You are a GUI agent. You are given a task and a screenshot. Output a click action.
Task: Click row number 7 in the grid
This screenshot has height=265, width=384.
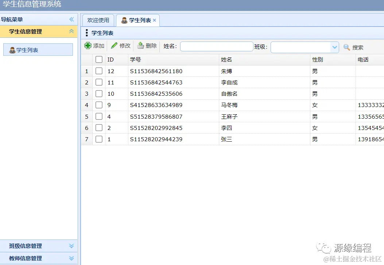[86, 139]
